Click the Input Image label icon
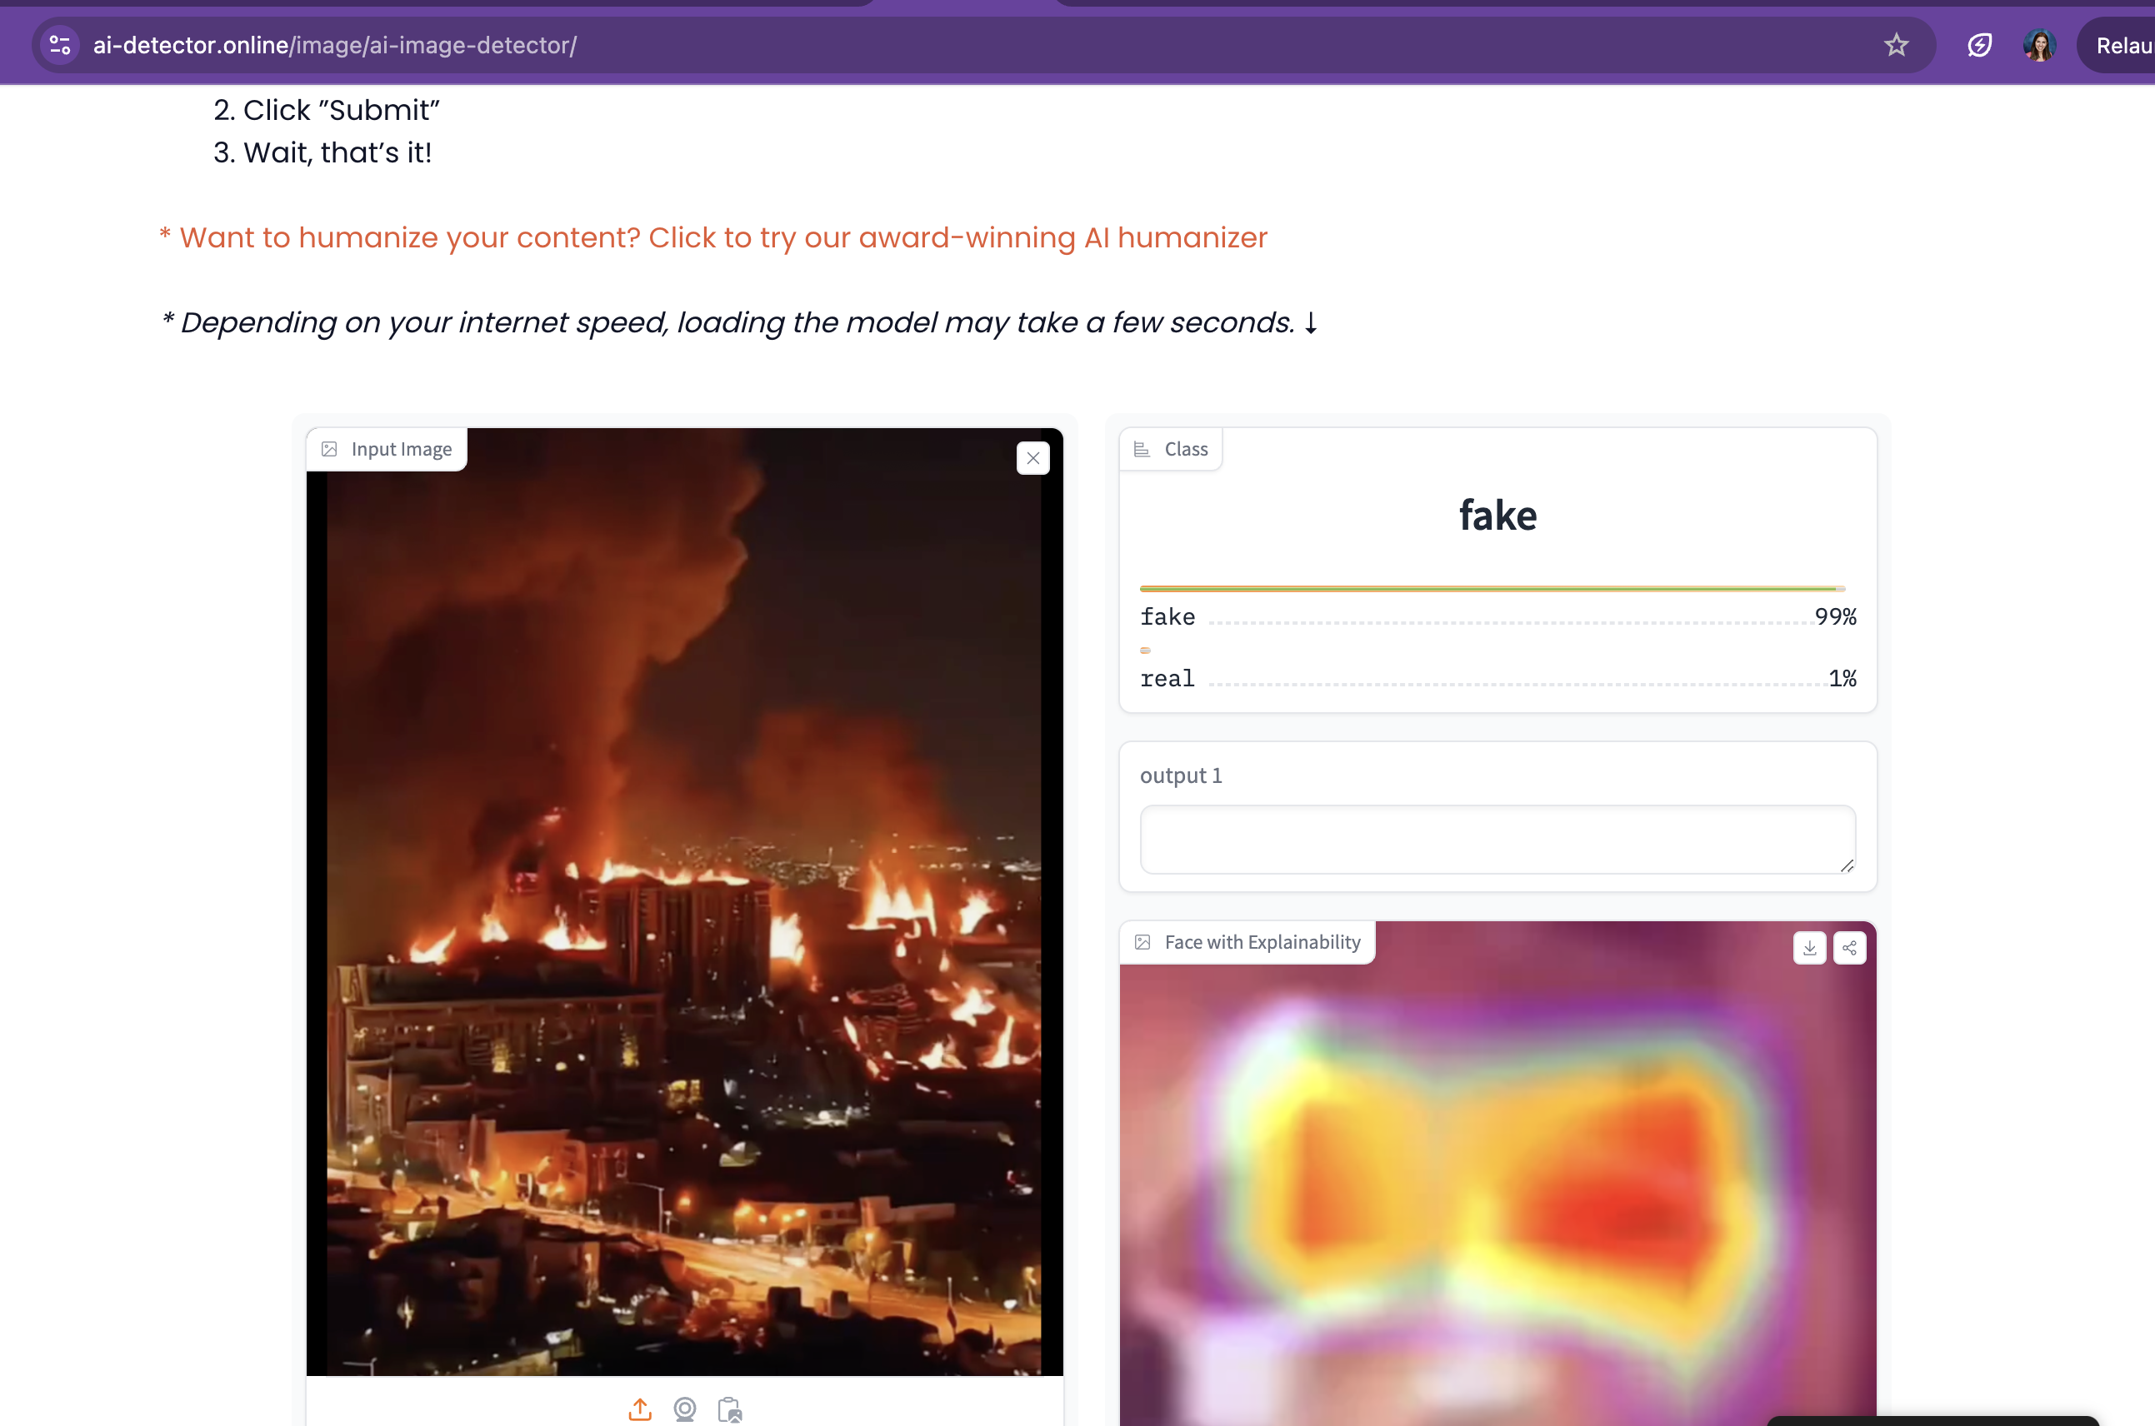The image size is (2155, 1426). [x=329, y=449]
